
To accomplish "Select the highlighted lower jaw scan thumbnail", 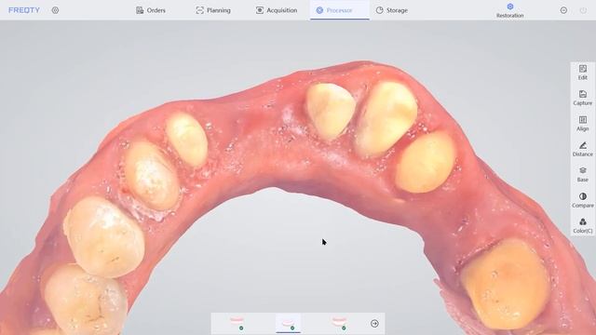I will pos(288,323).
